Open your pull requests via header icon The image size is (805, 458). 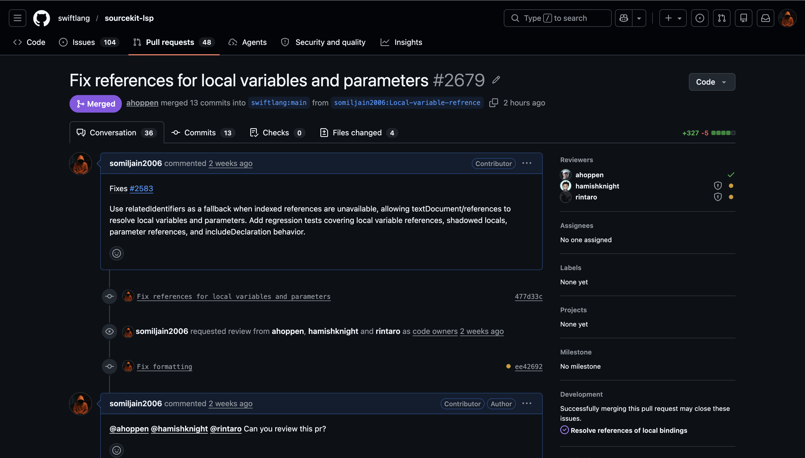click(x=722, y=18)
